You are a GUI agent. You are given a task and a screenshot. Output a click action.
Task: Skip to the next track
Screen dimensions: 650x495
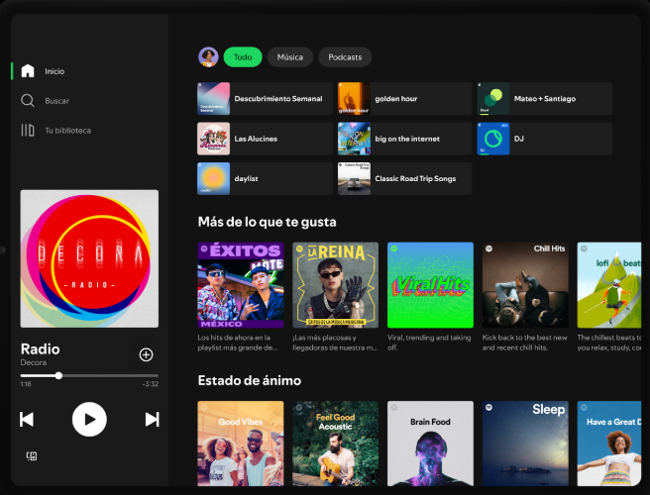point(152,420)
